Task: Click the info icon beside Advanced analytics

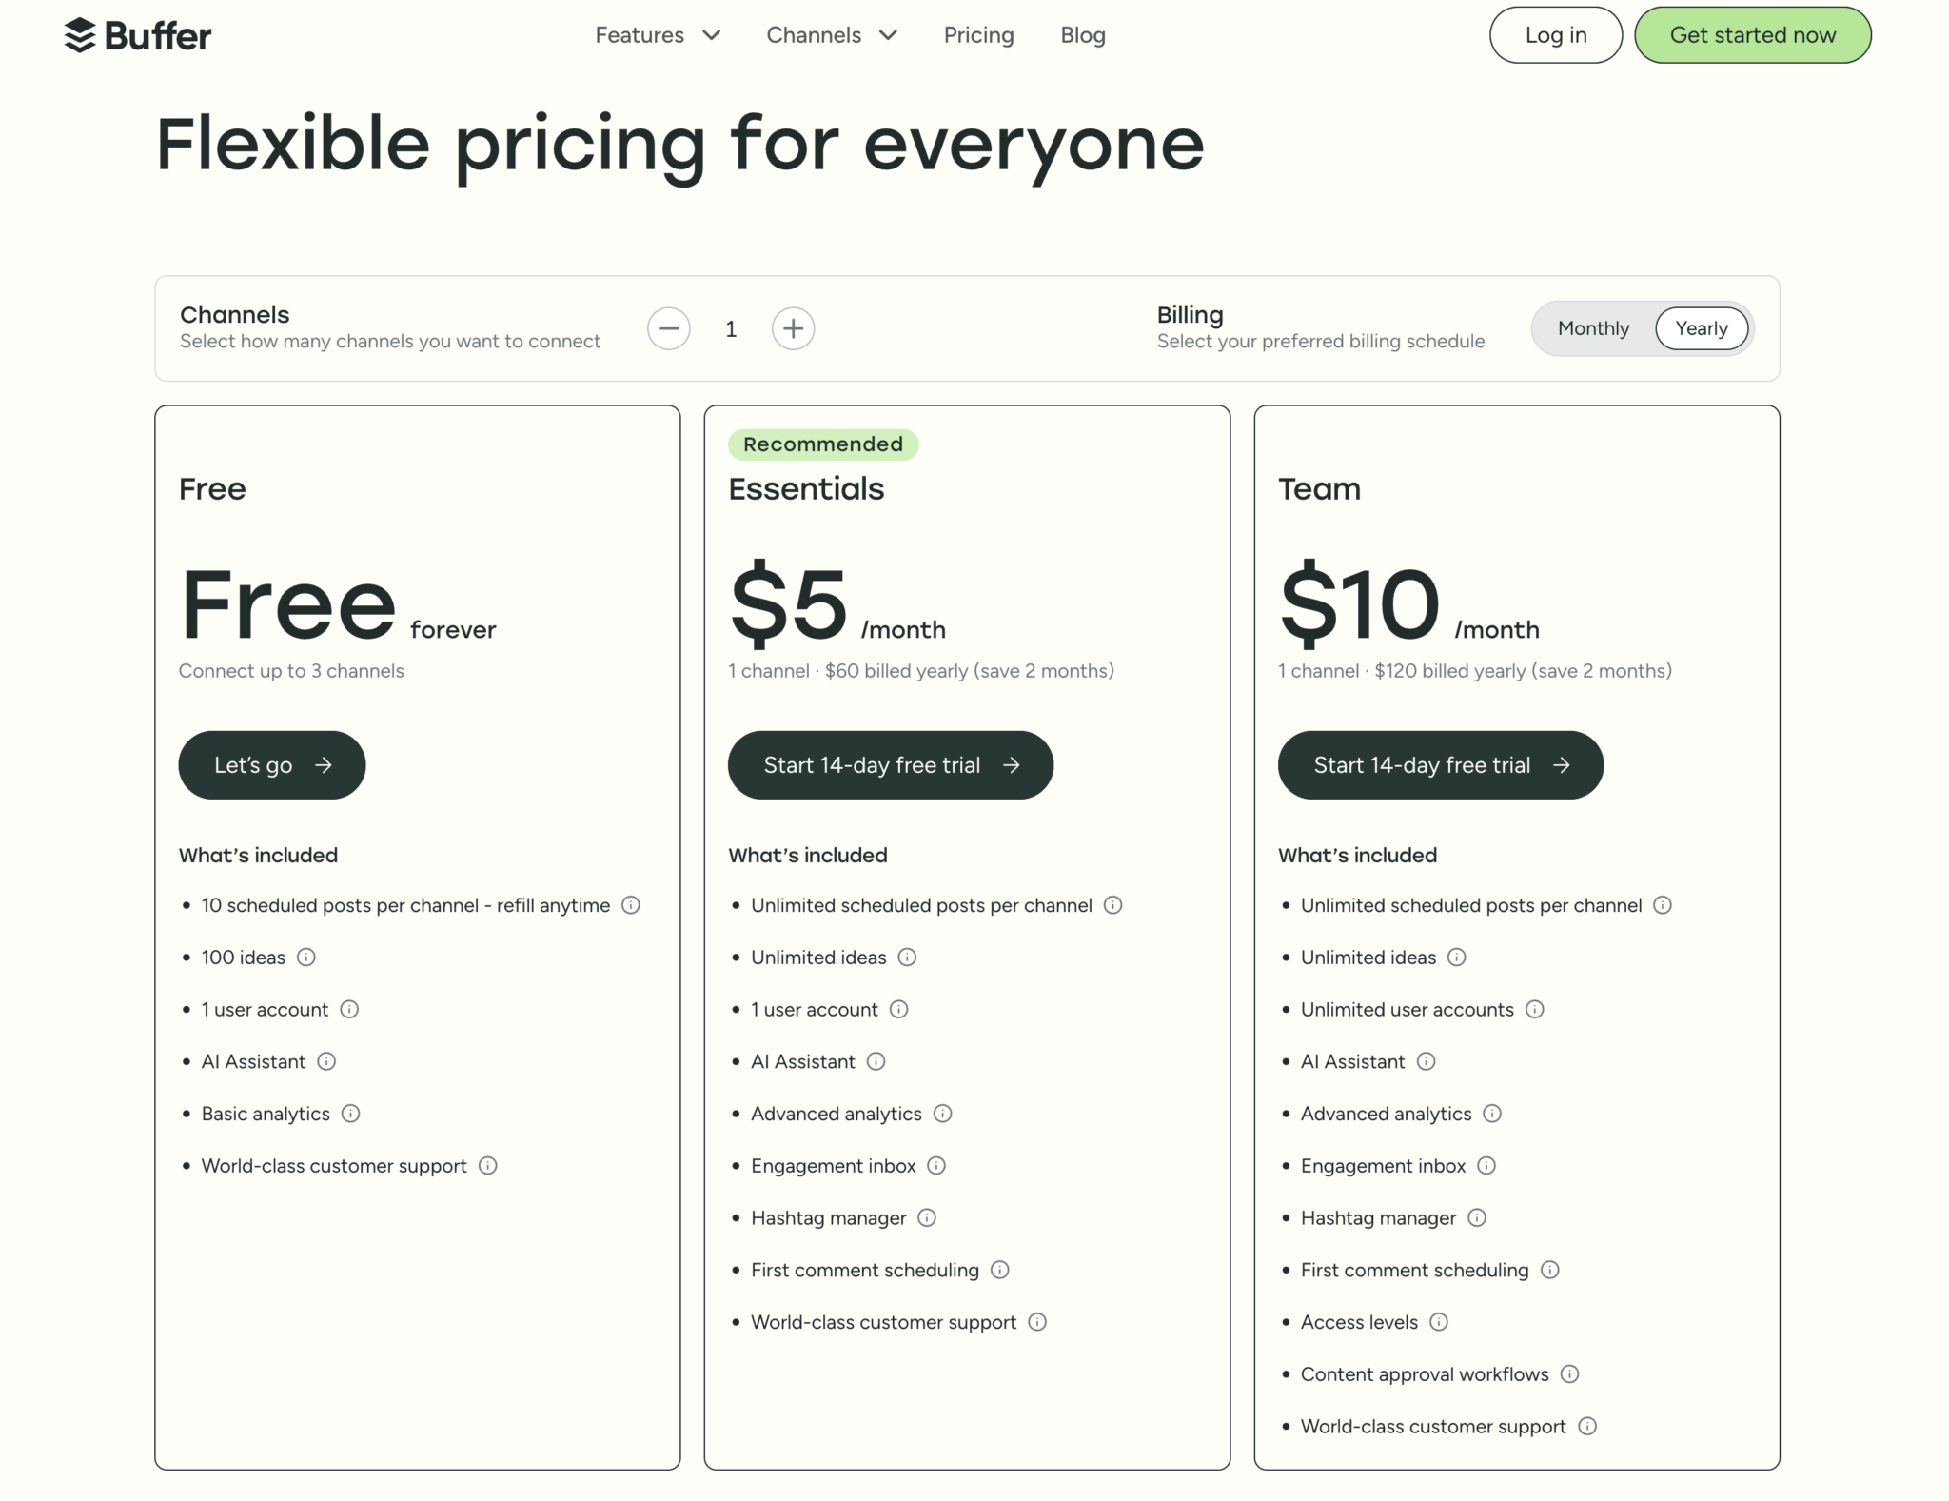Action: click(943, 1114)
